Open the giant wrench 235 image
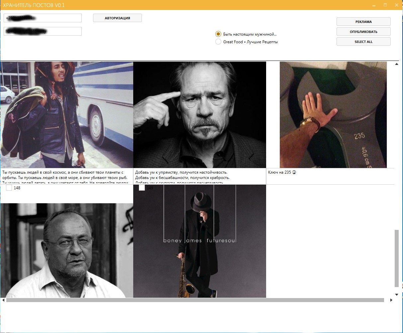 (x=333, y=115)
